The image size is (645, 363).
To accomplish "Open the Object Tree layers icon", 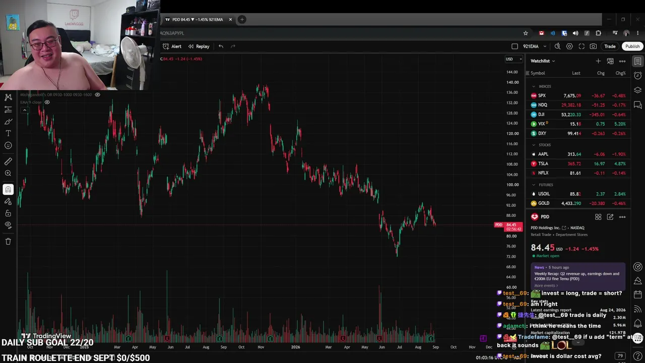I will point(637,90).
